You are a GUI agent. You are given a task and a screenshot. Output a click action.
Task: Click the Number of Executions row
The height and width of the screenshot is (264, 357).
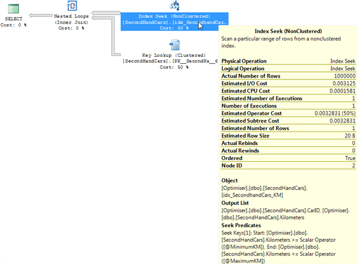coord(288,106)
